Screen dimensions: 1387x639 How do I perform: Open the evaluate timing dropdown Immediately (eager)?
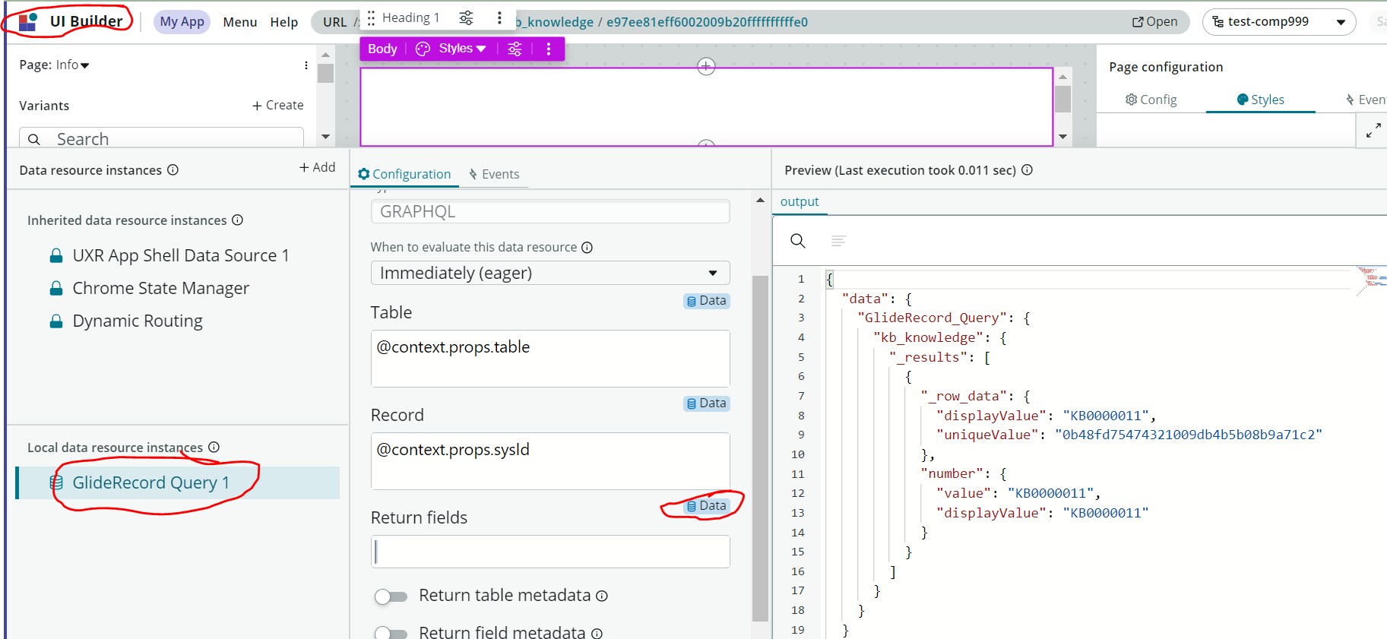click(550, 273)
